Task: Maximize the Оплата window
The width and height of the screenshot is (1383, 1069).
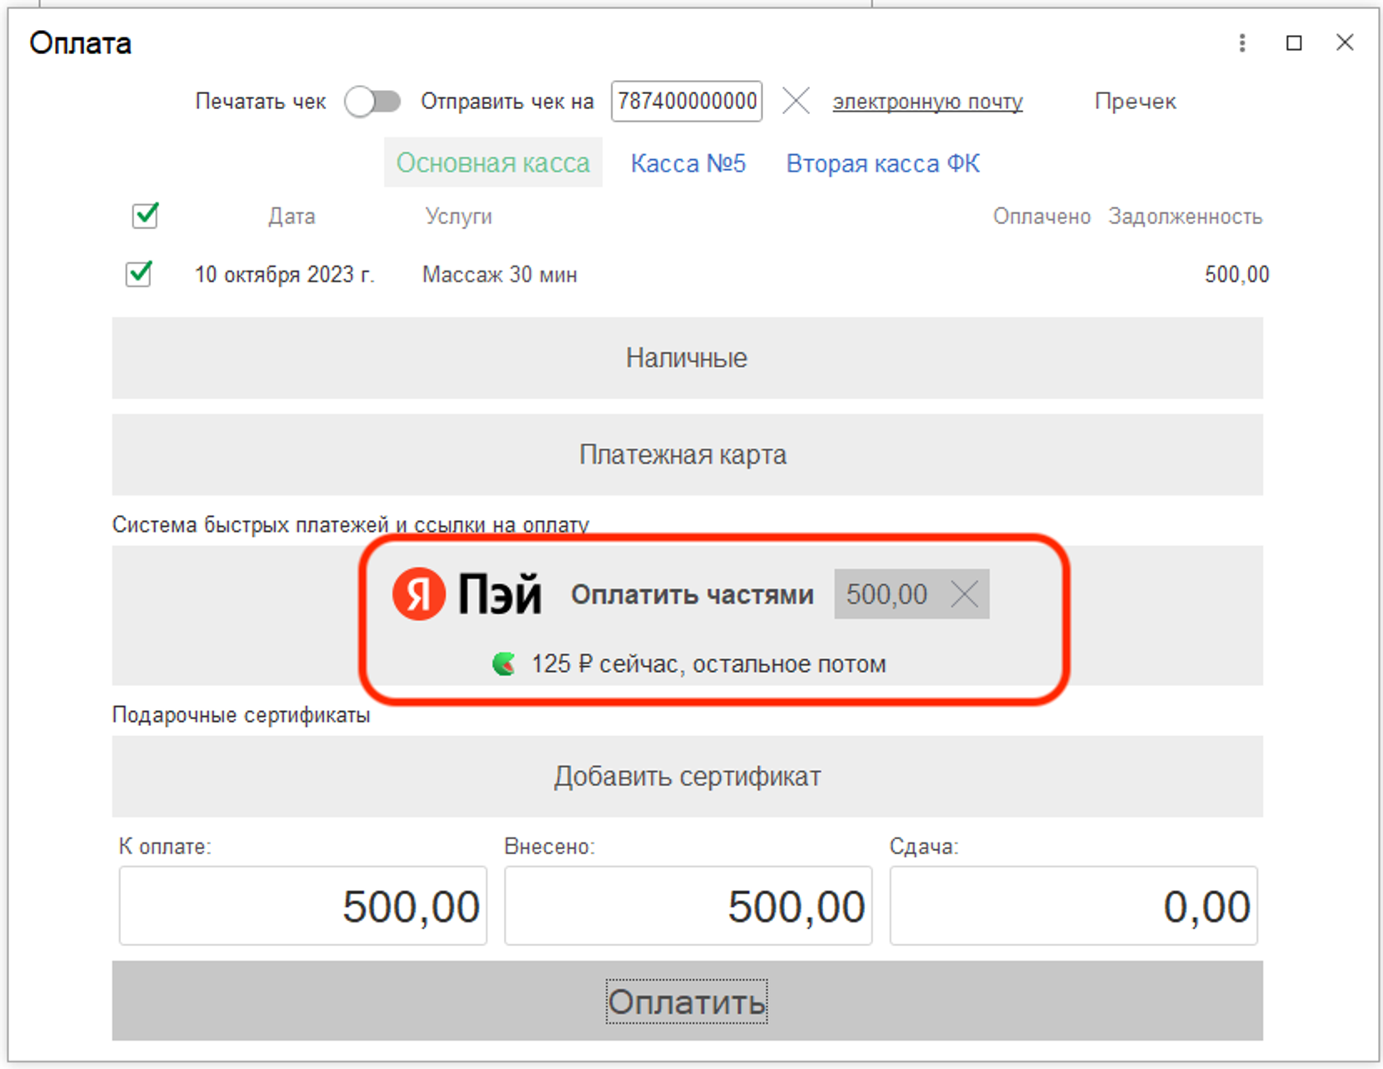Action: pos(1294,42)
